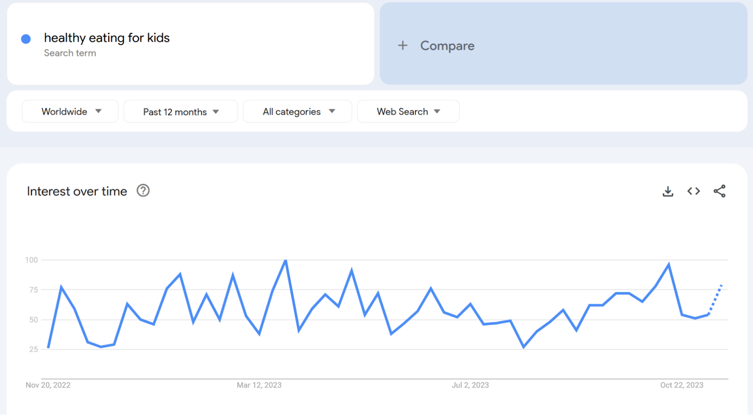Select the blue marker next to the search term
The image size is (753, 415).
tap(26, 38)
